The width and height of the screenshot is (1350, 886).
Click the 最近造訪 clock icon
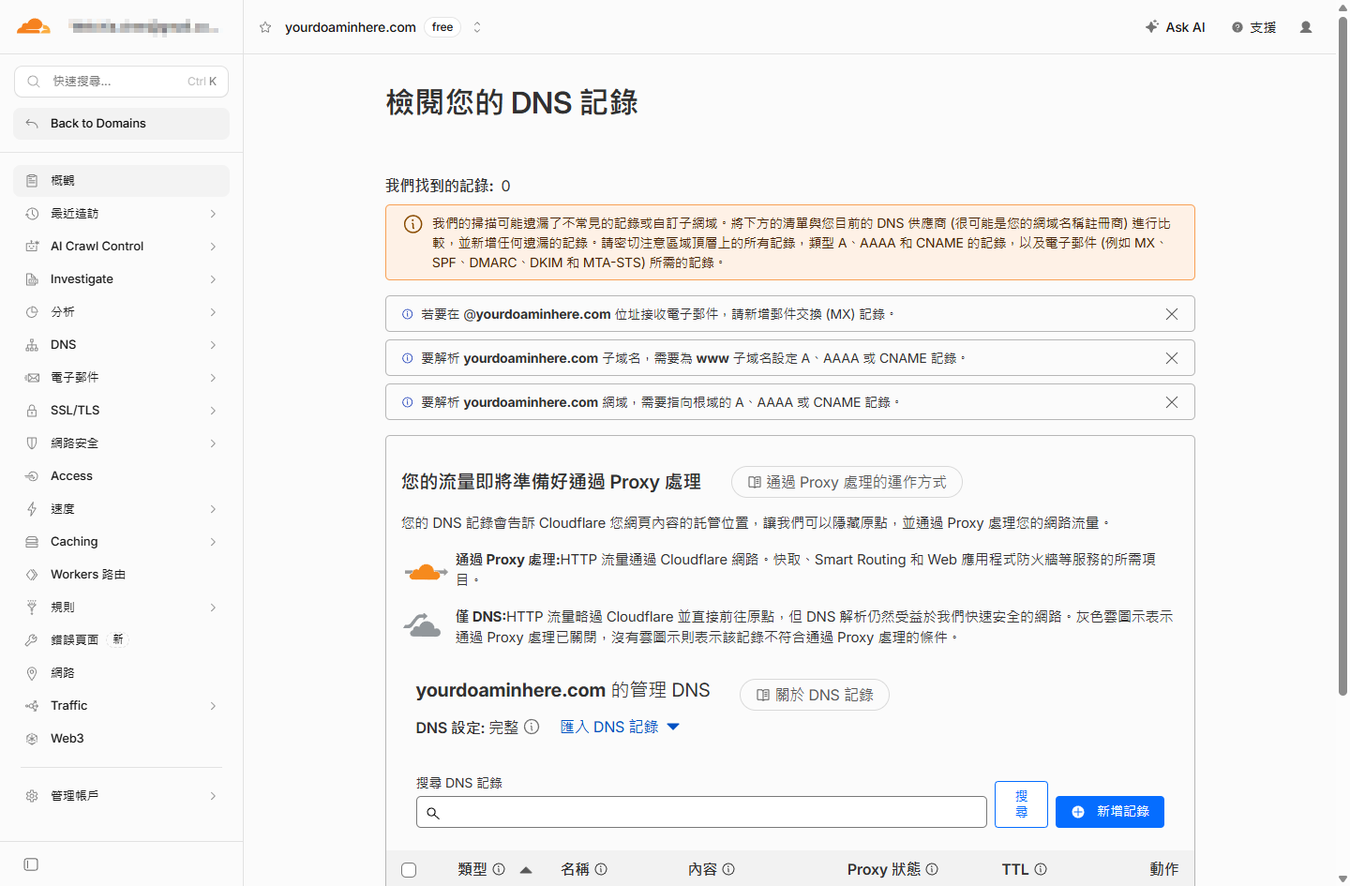(32, 214)
